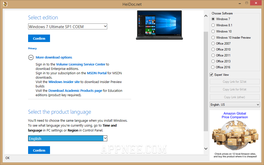Viewport: 264px width, 165px height.
Task: Click the Select the product language heading
Action: [60, 112]
